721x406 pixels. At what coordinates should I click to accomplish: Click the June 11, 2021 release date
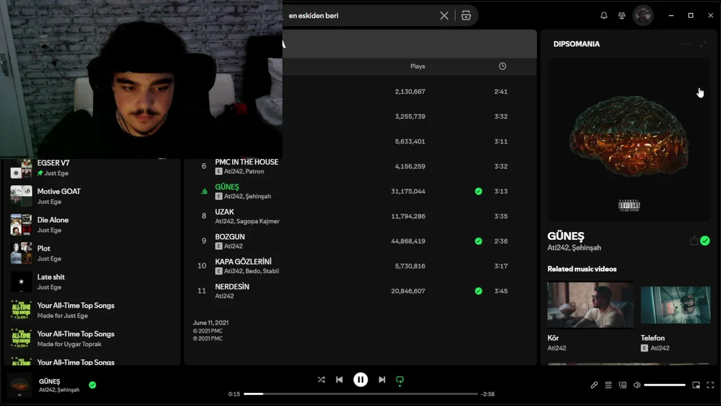tap(211, 323)
